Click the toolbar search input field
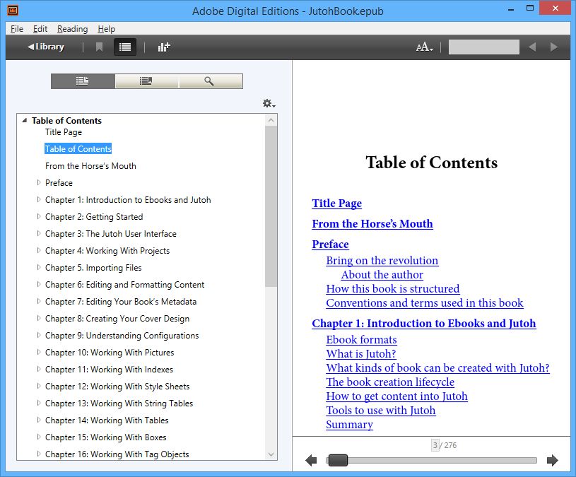This screenshot has height=477, width=576. (484, 47)
